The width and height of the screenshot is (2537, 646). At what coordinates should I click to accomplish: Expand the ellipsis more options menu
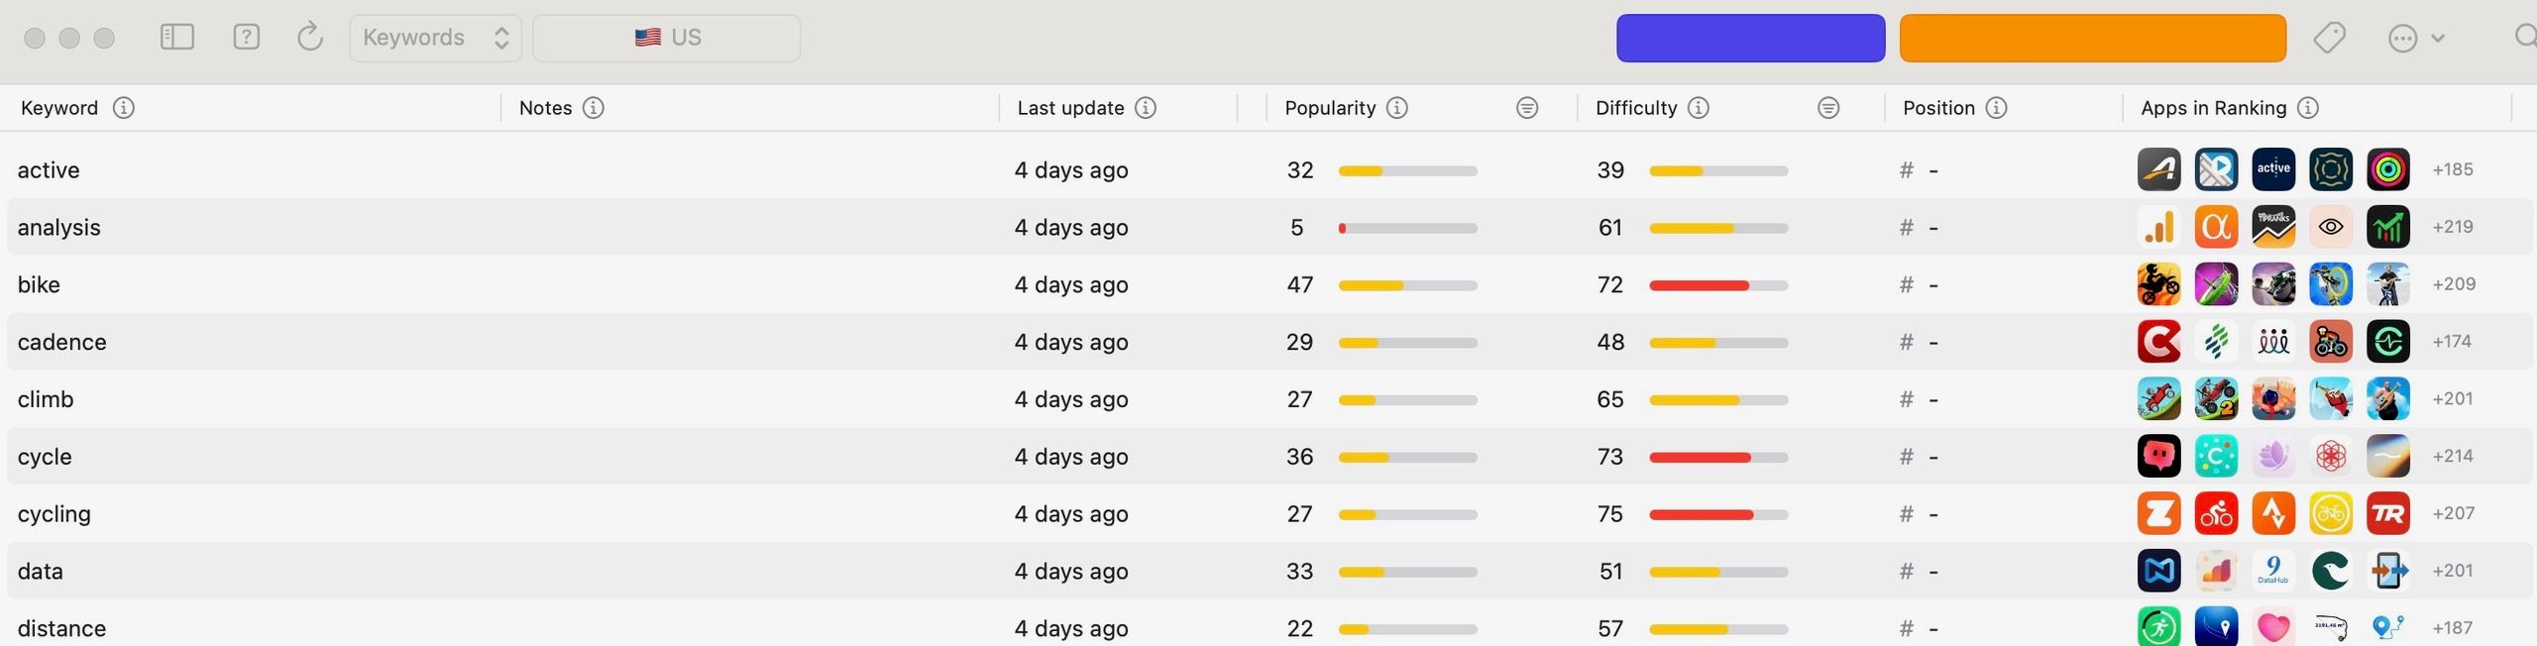tap(2415, 39)
